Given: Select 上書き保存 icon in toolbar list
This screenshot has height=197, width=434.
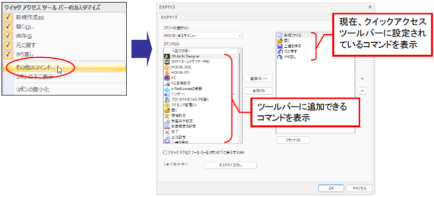Looking at the screenshot, I should pyautogui.click(x=280, y=46).
